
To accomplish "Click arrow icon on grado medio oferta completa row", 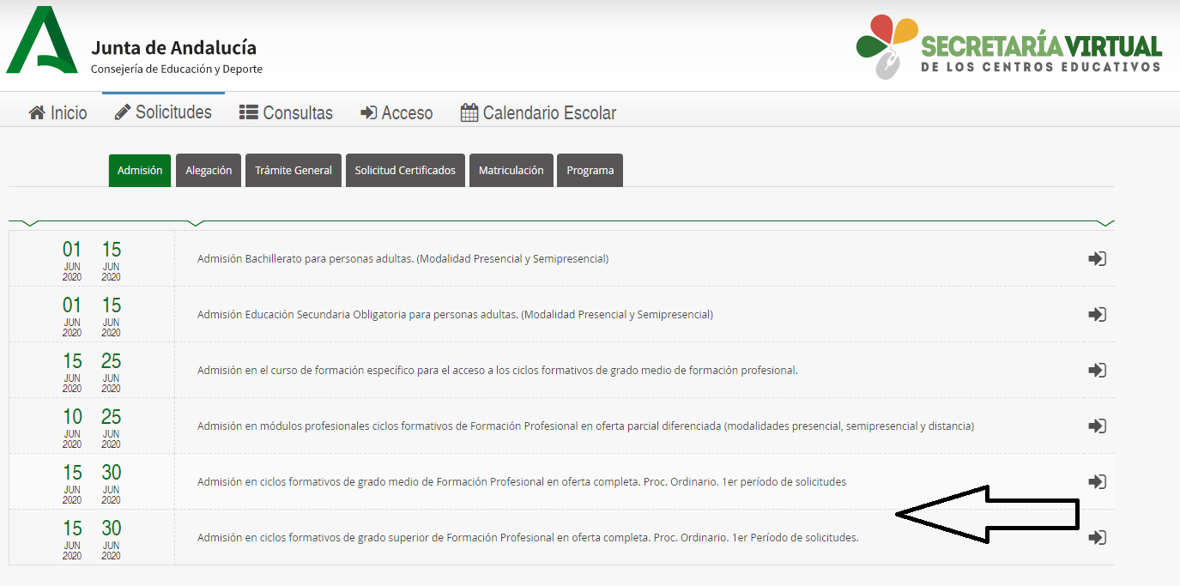I will (x=1097, y=481).
